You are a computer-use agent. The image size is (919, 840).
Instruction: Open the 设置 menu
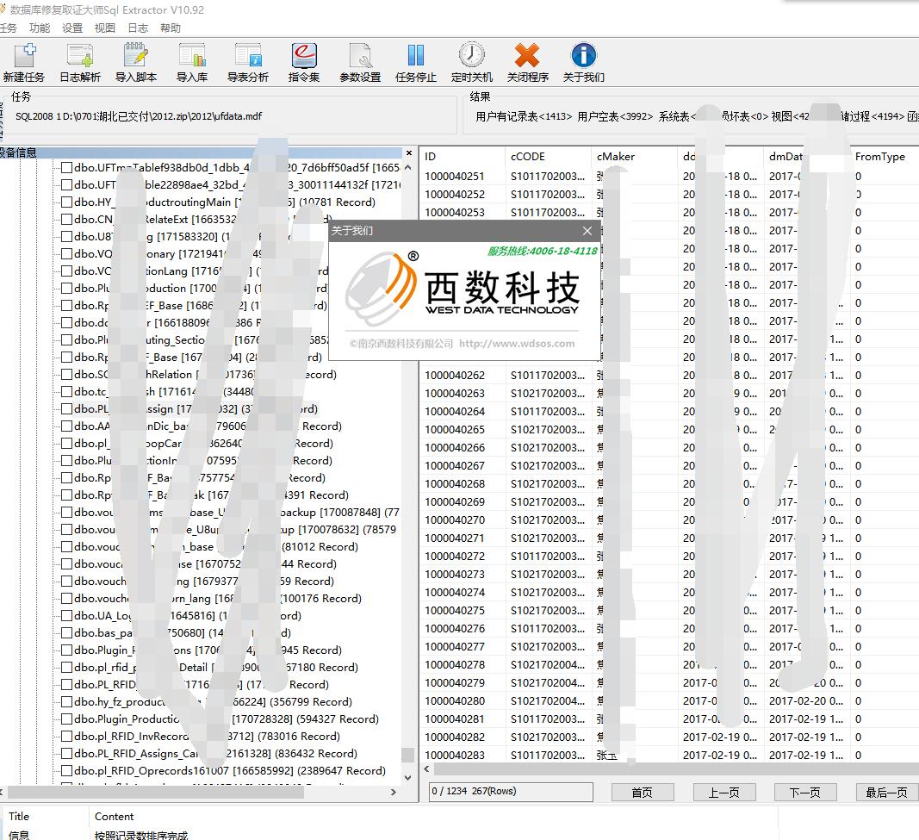[72, 28]
